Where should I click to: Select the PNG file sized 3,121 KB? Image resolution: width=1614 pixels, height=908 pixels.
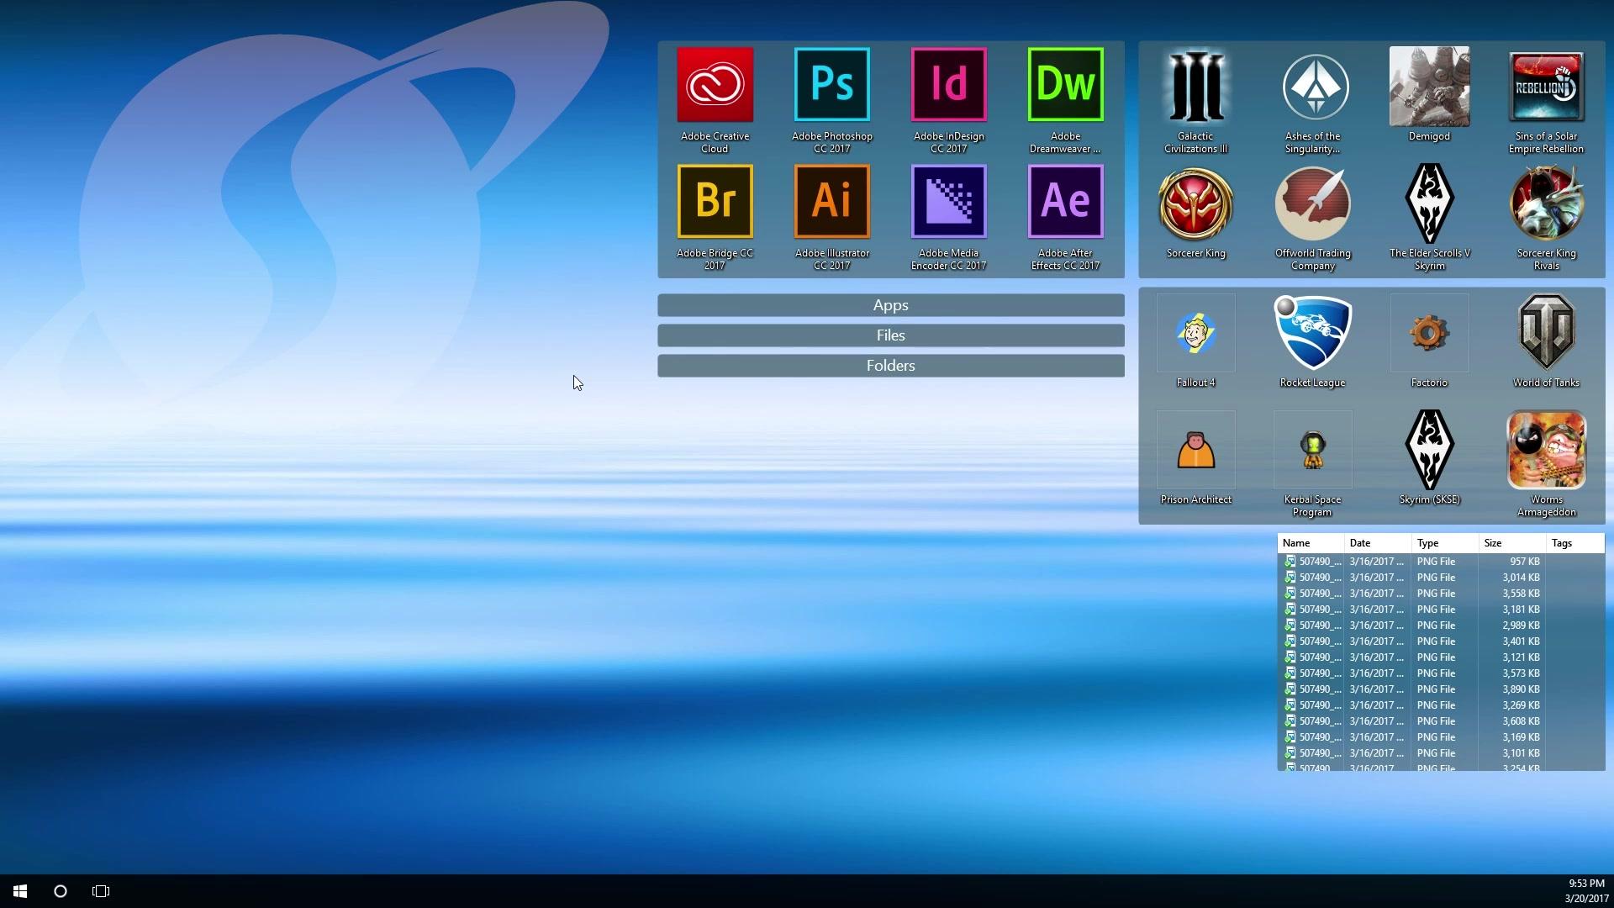coord(1441,657)
